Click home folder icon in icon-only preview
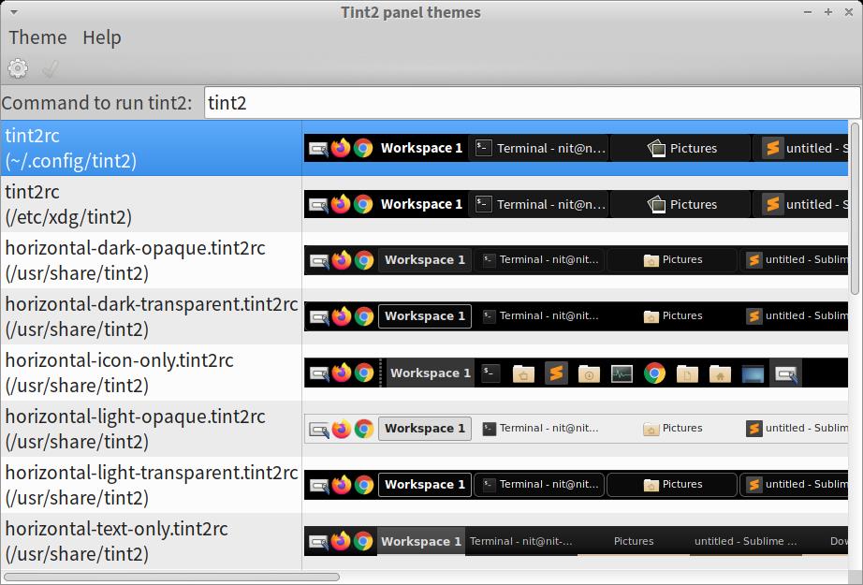Viewport: 863px width, 585px height. click(x=721, y=373)
